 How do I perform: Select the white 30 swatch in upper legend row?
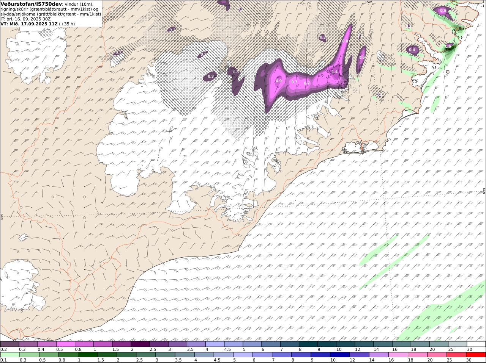point(476,344)
